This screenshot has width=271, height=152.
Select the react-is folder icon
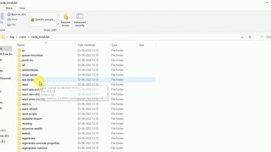[x=19, y=104]
